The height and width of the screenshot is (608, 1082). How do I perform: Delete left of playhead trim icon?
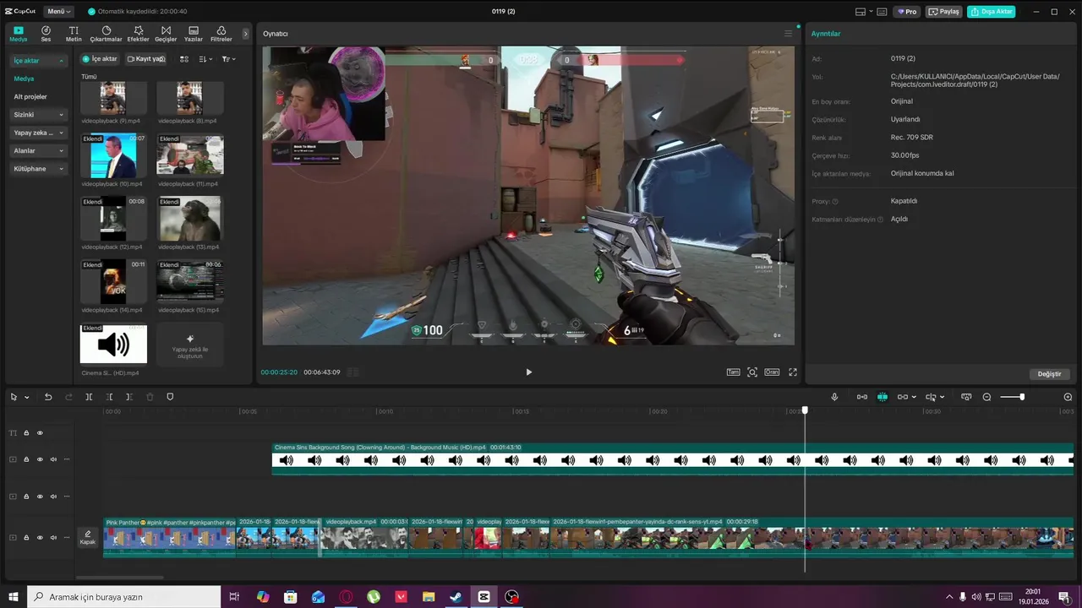pyautogui.click(x=109, y=397)
